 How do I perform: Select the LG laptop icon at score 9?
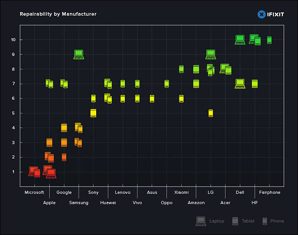[x=211, y=54]
